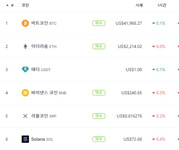Click the 매수 button for XRP

pos(99,116)
